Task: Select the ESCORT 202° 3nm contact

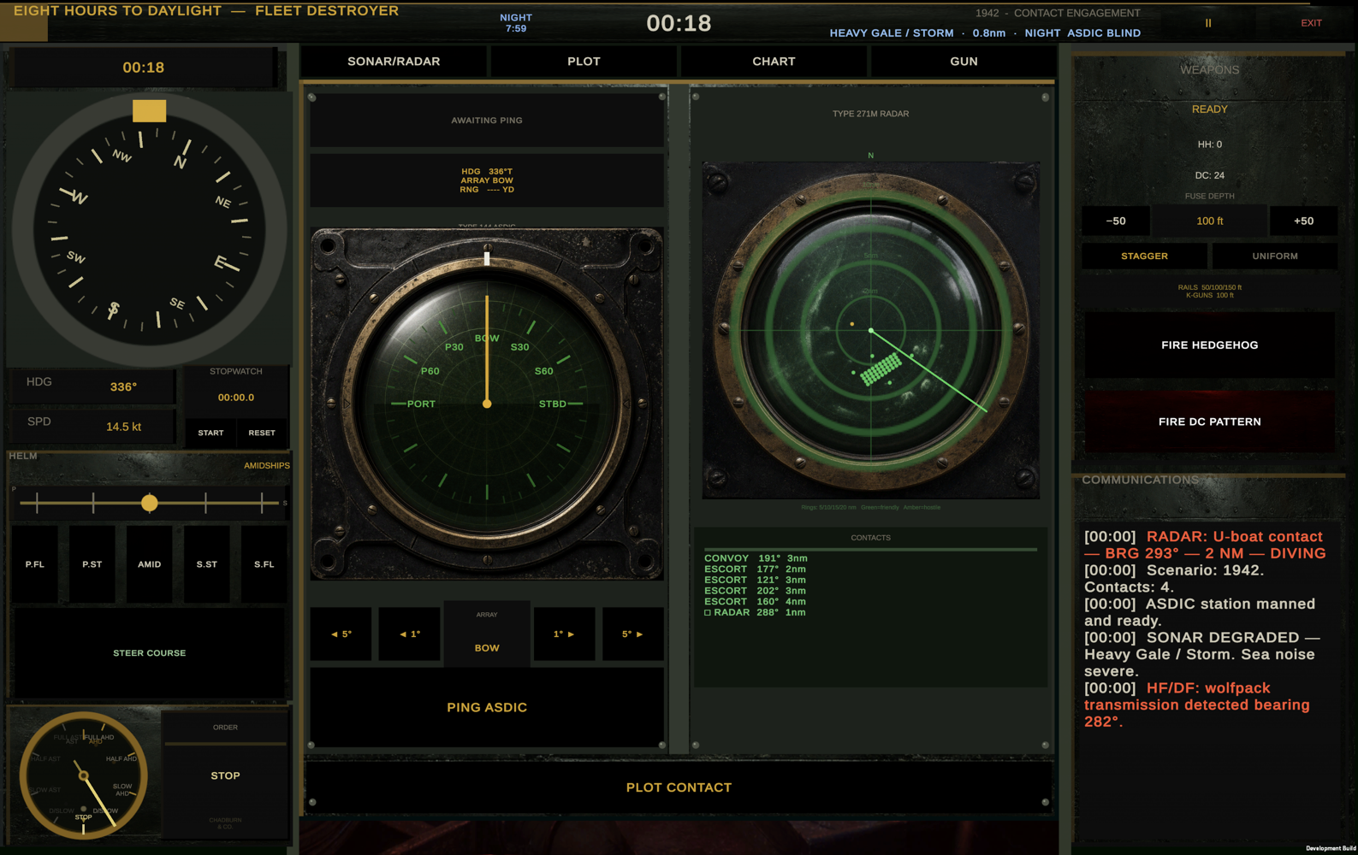Action: (x=756, y=591)
